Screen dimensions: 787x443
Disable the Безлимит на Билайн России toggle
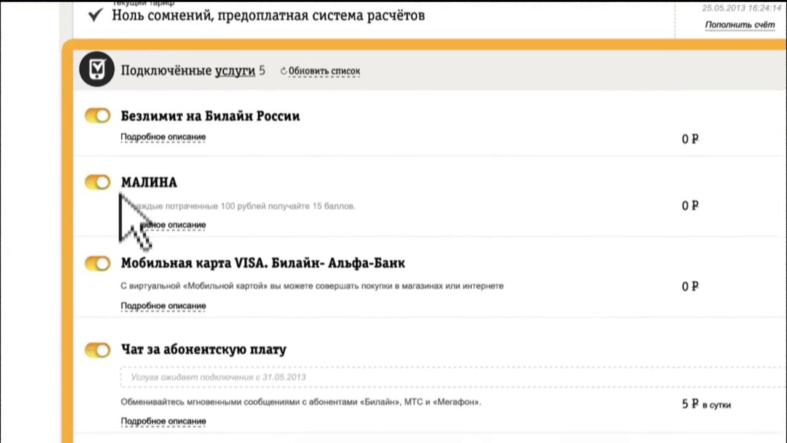(x=98, y=116)
